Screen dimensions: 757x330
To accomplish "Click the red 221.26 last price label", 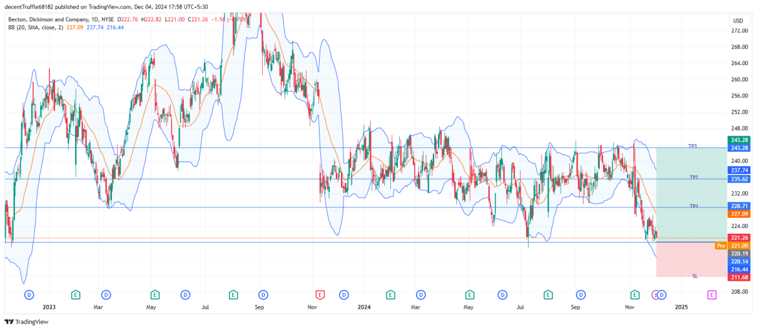I will 739,238.
